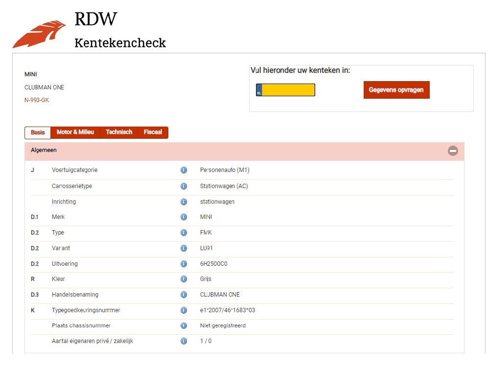Click info icon for Aantal eigenaren privé / zakelijk

tap(184, 341)
